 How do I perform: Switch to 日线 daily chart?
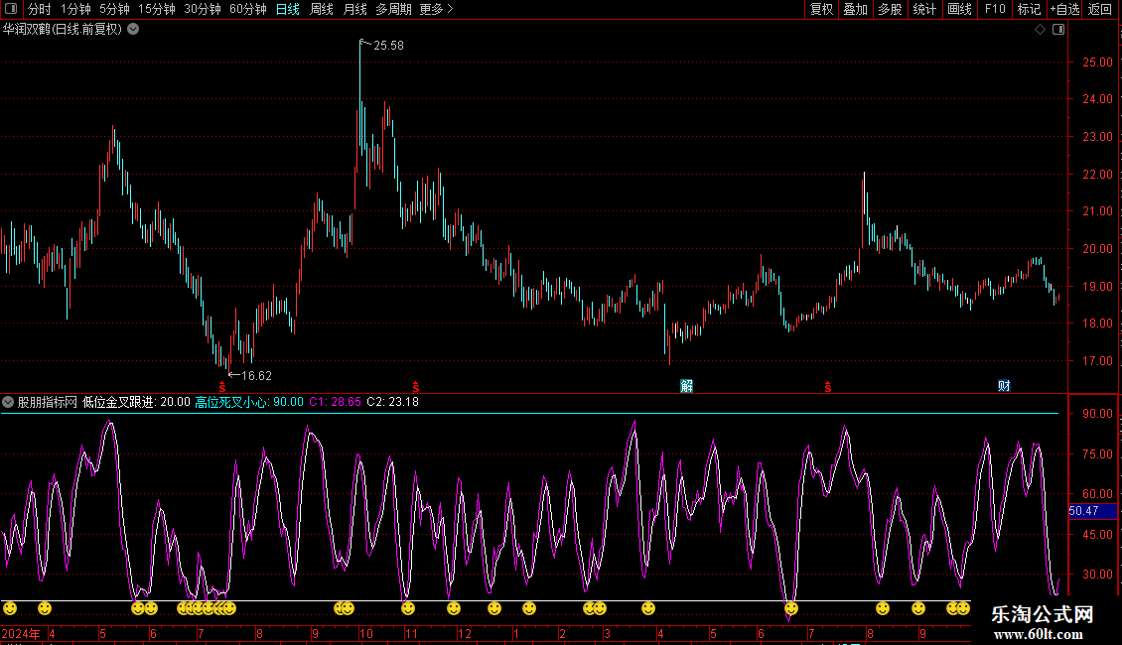click(288, 9)
